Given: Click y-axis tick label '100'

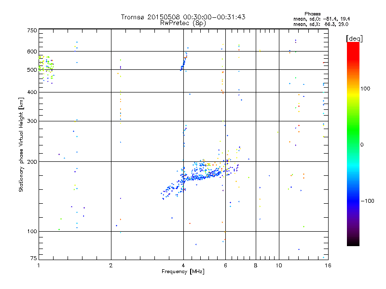Looking at the screenshot, I should (32, 231).
